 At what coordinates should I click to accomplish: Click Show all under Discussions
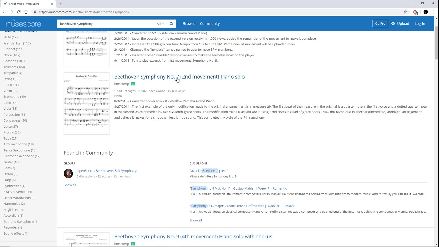[x=195, y=220]
